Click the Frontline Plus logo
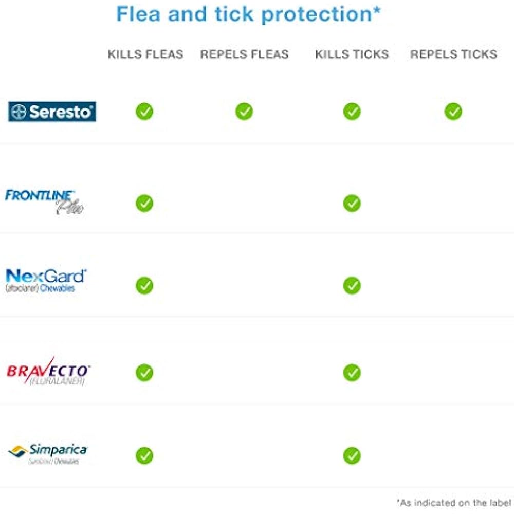The height and width of the screenshot is (514, 514). 44,202
